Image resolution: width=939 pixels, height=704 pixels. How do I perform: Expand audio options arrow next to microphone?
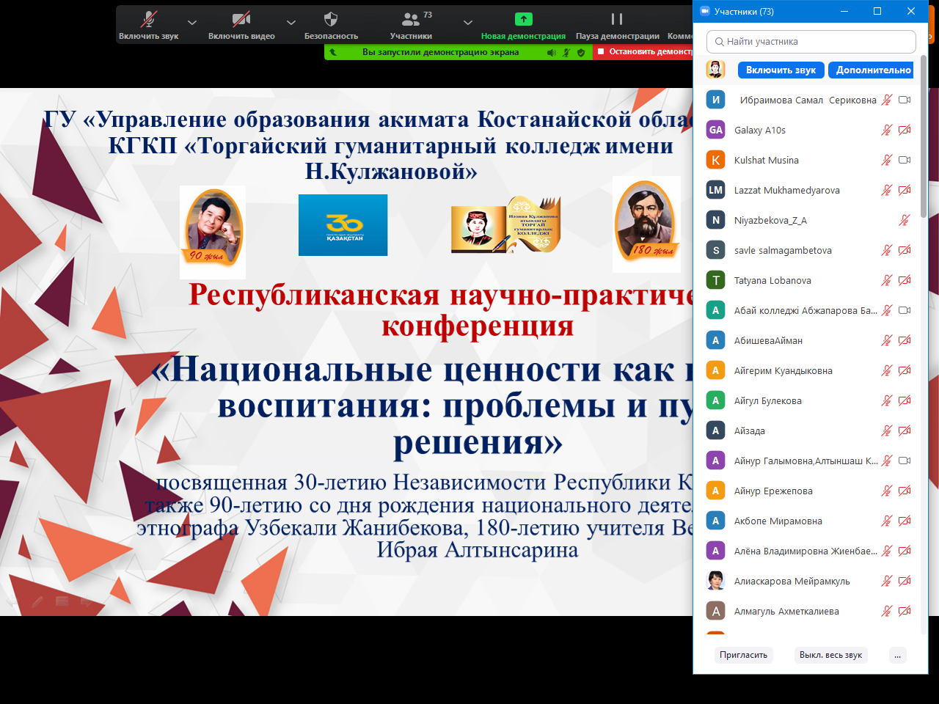pos(192,22)
